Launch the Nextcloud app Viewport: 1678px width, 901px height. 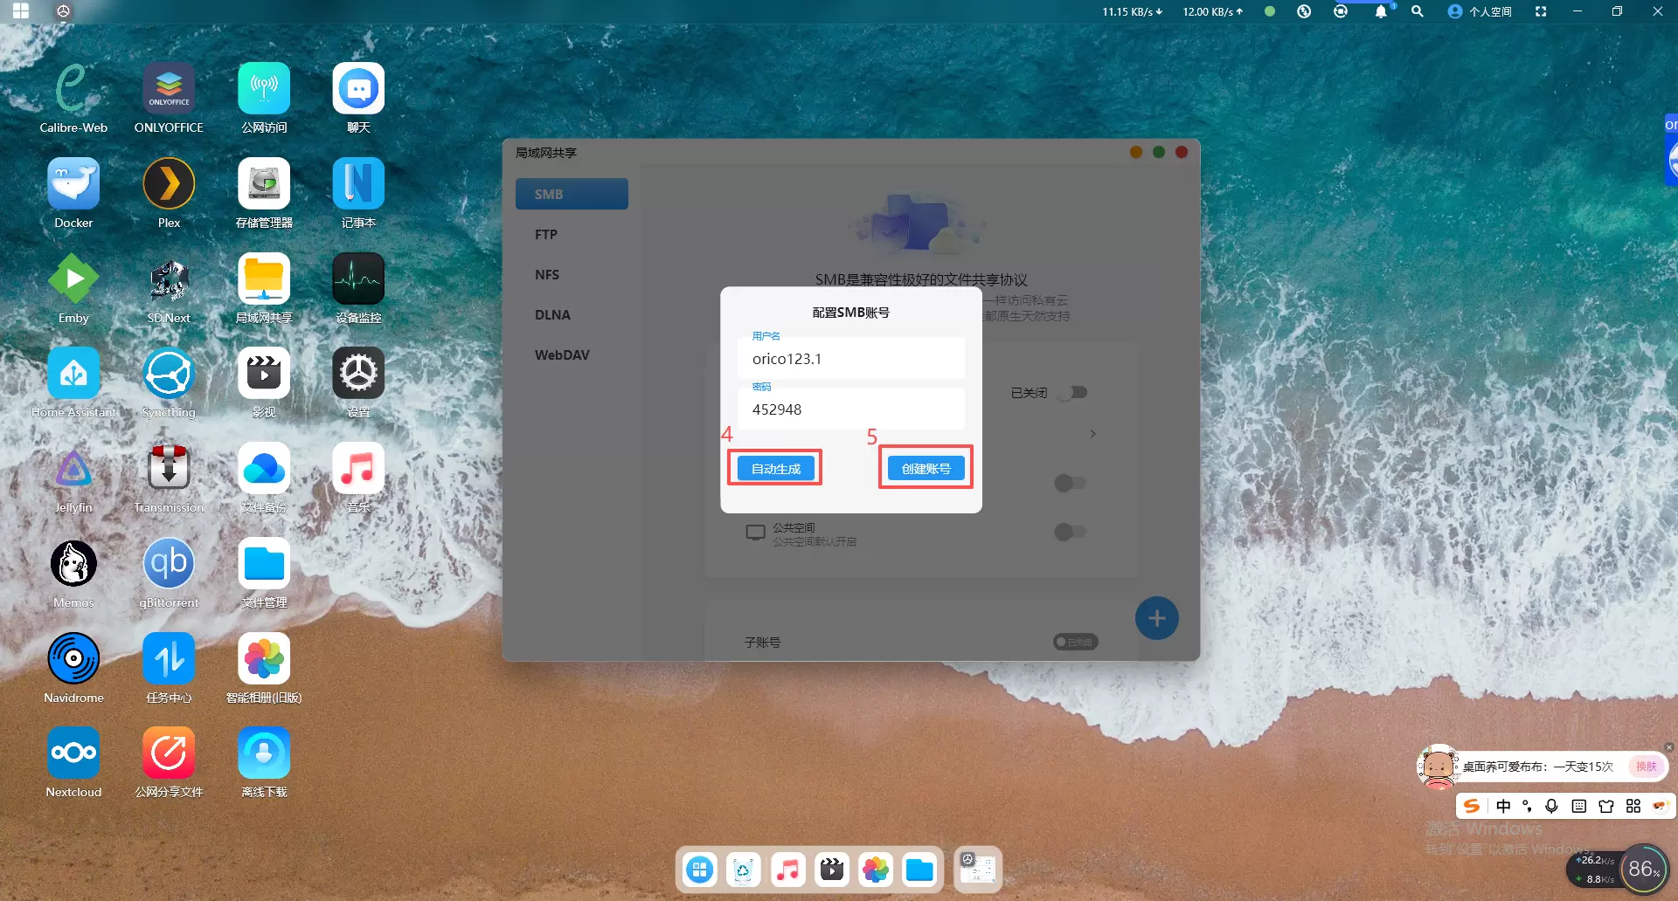(73, 753)
